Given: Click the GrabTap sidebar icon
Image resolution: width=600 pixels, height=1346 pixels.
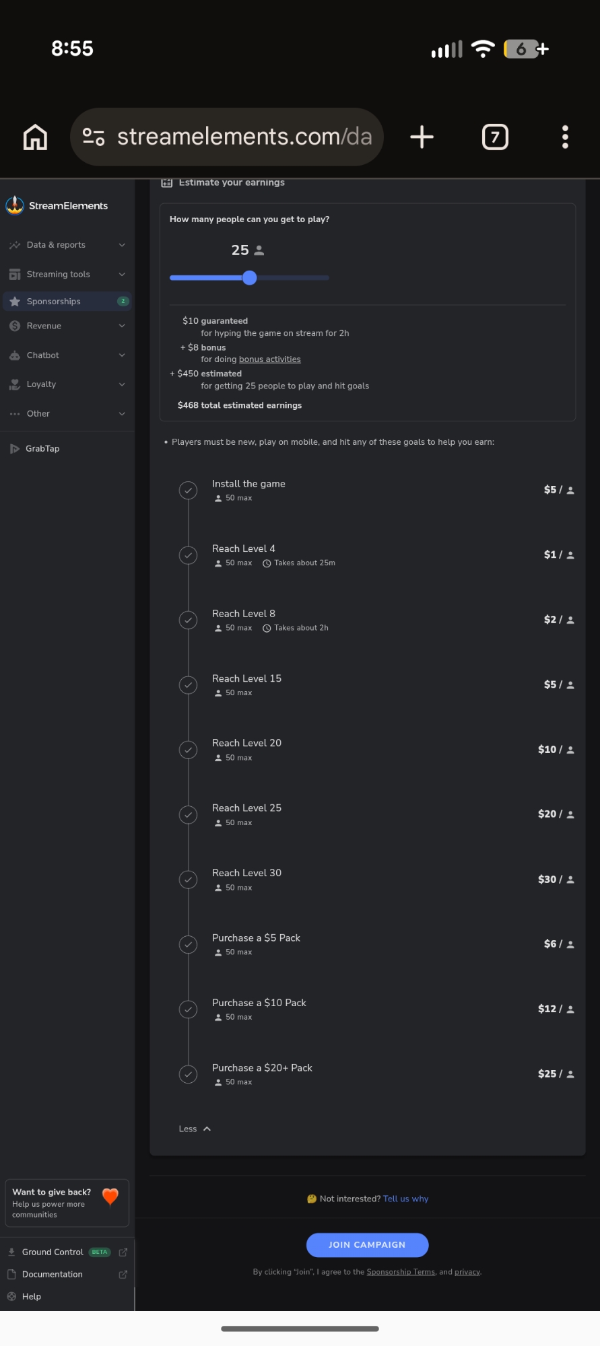Looking at the screenshot, I should [x=15, y=449].
